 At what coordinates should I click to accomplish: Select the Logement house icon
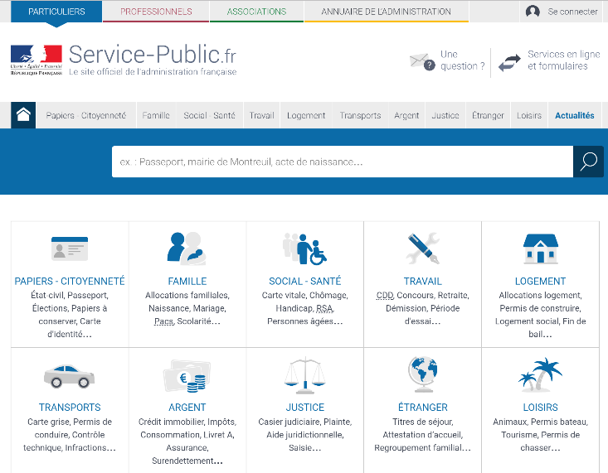coord(540,249)
